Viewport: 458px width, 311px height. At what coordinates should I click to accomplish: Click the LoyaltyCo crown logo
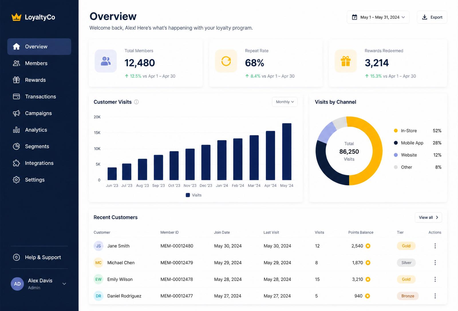(16, 17)
